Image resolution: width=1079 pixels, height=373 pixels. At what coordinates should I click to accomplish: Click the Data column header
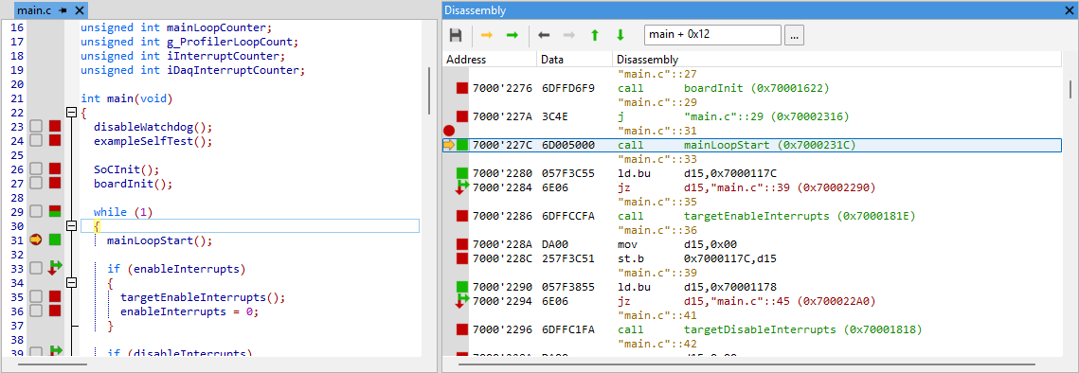click(x=575, y=60)
